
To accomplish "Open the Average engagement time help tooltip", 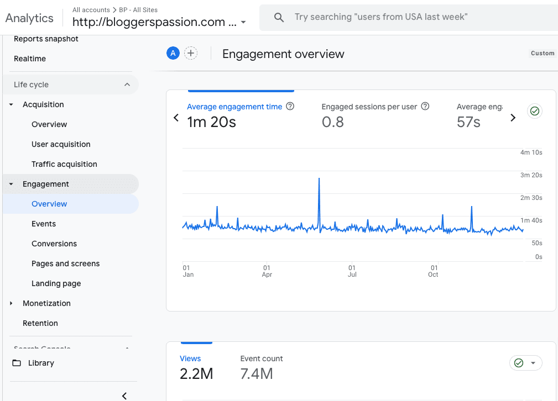I will click(290, 106).
